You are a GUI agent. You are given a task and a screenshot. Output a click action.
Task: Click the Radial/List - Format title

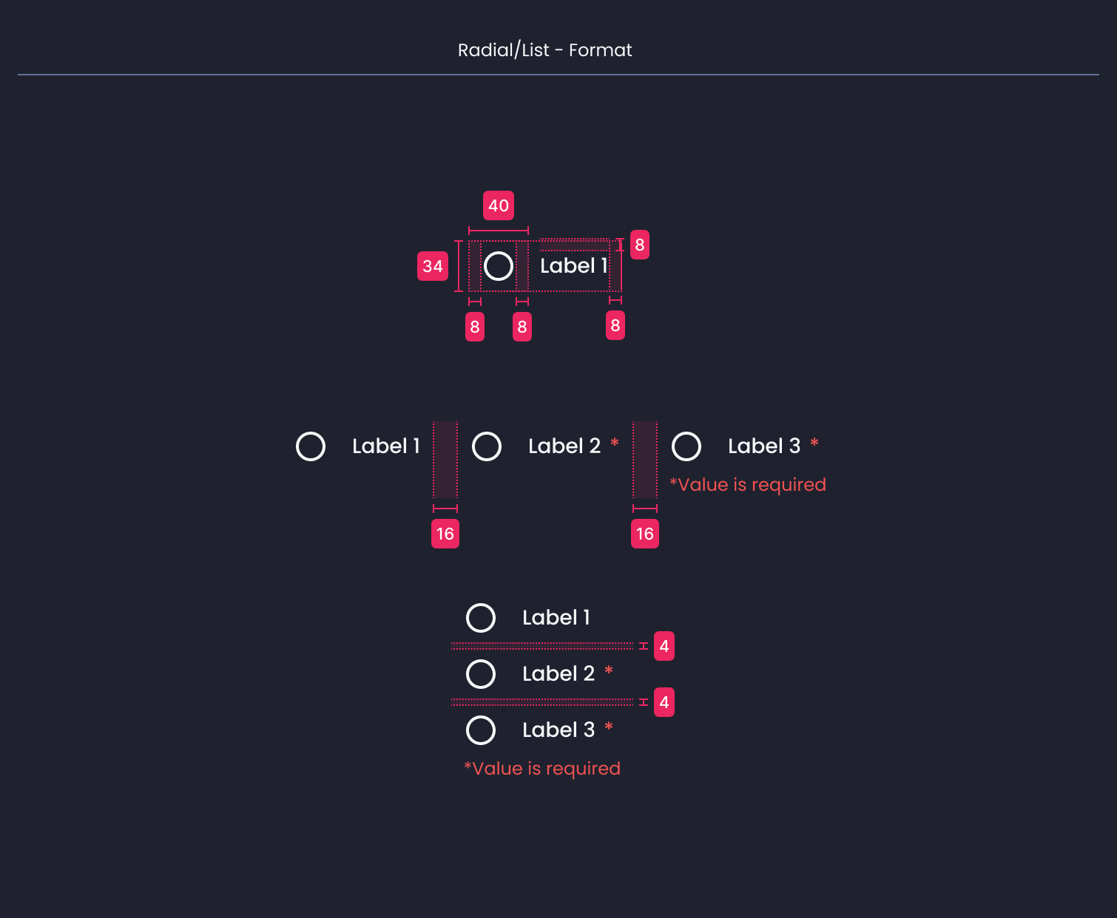pyautogui.click(x=545, y=50)
